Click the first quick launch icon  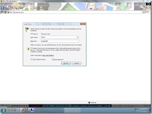(9, 110)
